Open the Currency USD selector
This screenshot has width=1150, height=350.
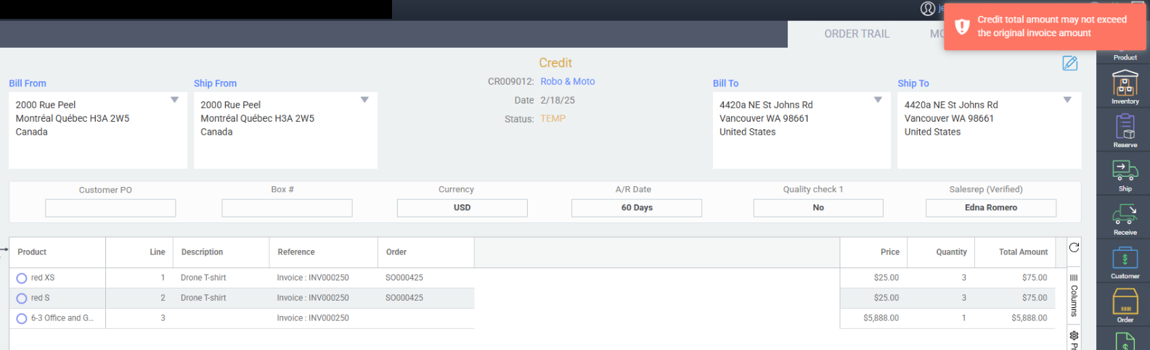pos(462,208)
